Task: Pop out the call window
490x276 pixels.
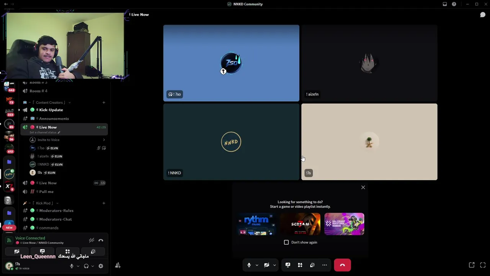Action: click(x=472, y=265)
